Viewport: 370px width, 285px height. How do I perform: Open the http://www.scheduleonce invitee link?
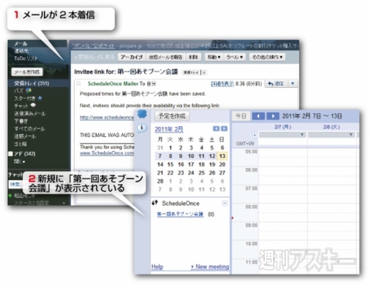point(107,117)
